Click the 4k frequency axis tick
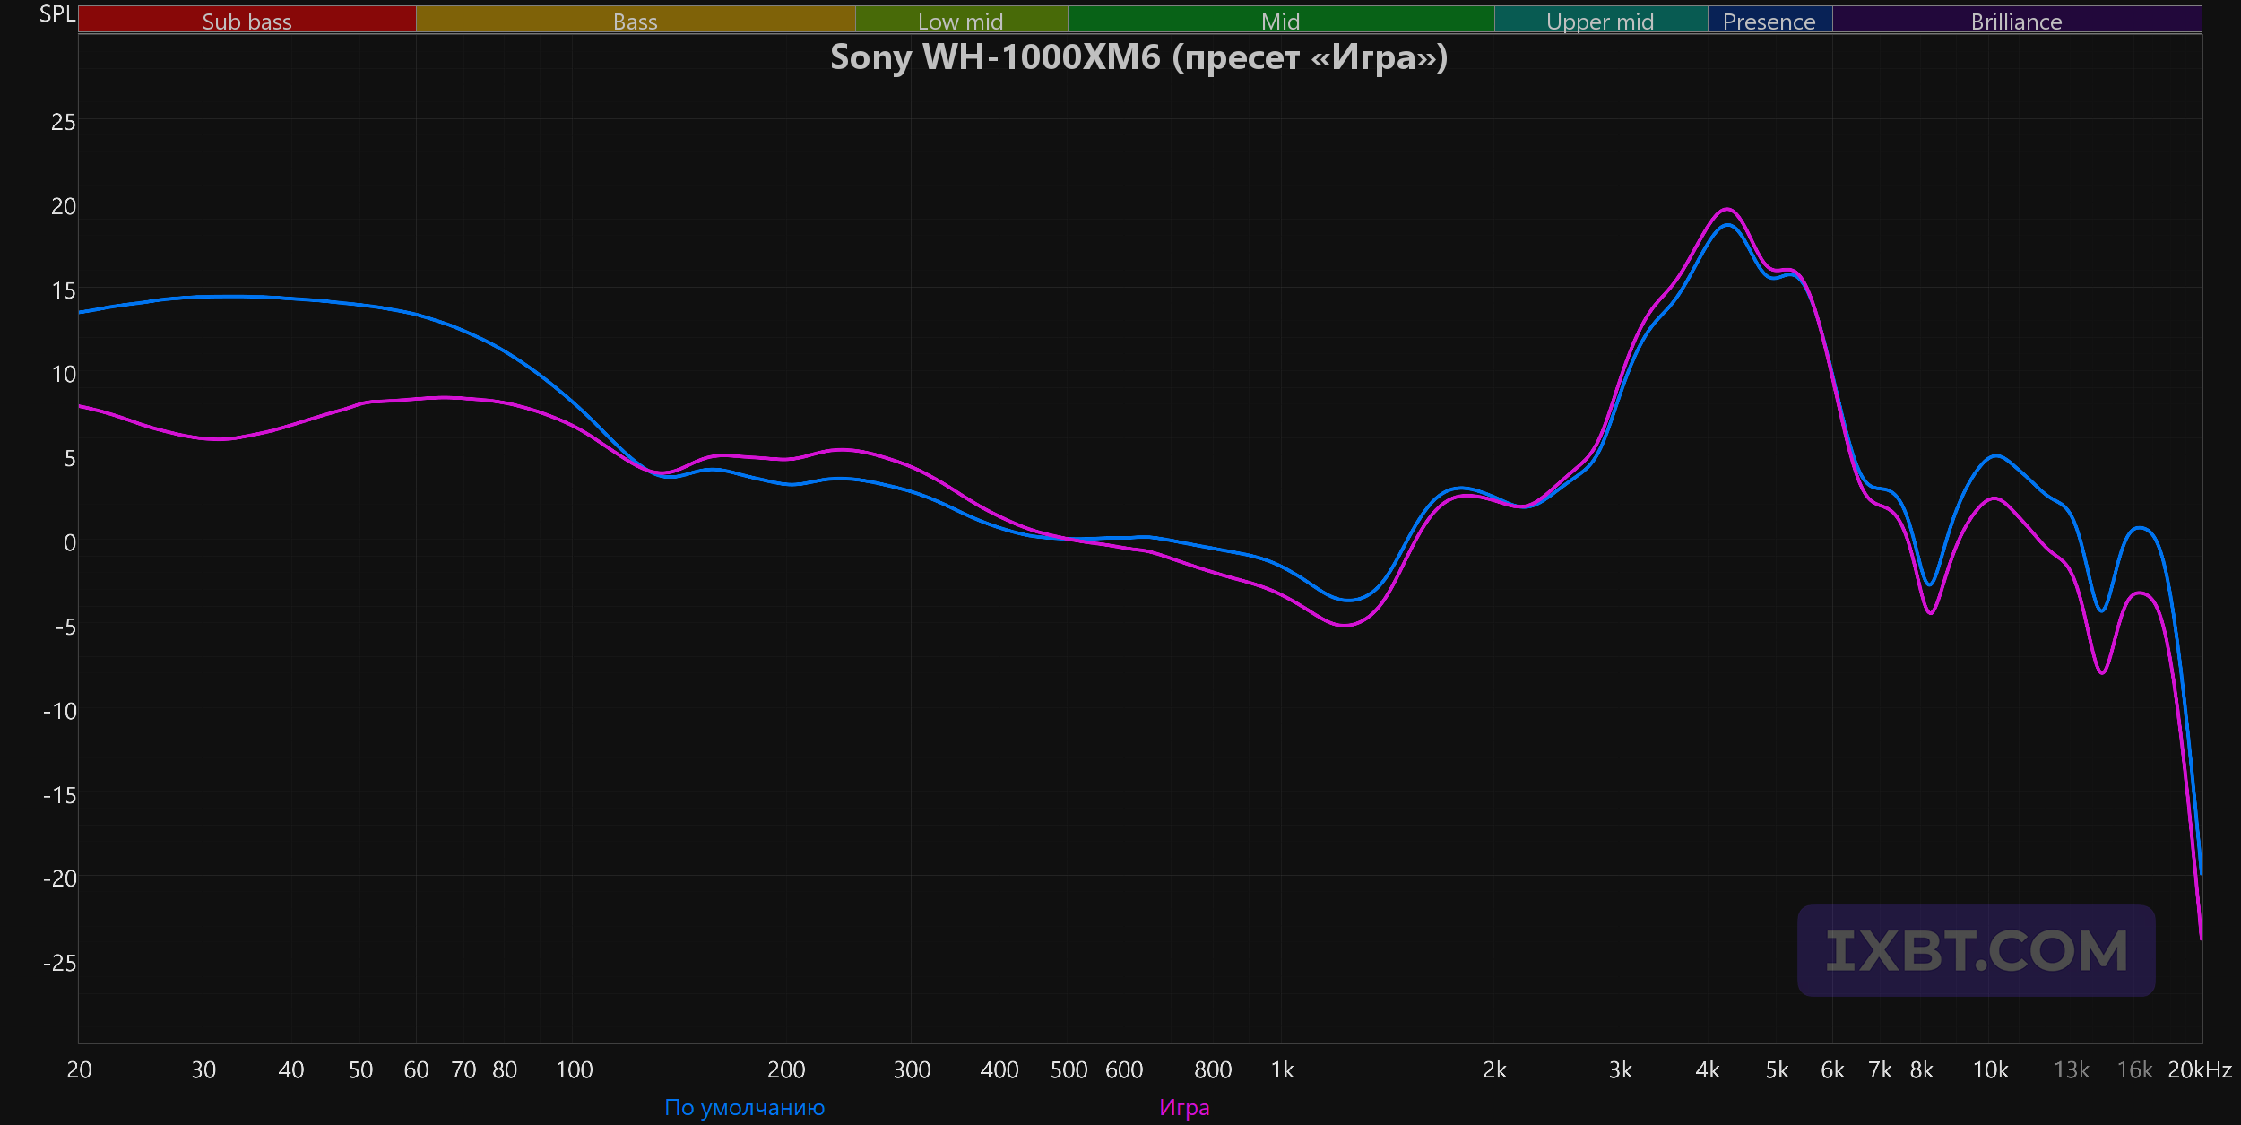Image resolution: width=2241 pixels, height=1125 pixels. [1708, 1070]
